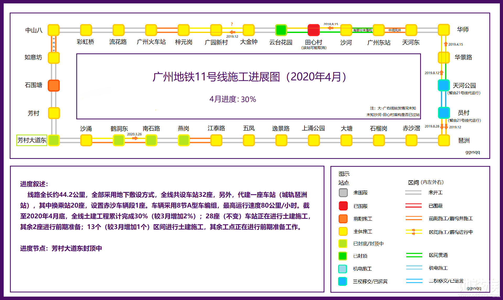Select the orange 前期施工 legend swatch

point(343,219)
